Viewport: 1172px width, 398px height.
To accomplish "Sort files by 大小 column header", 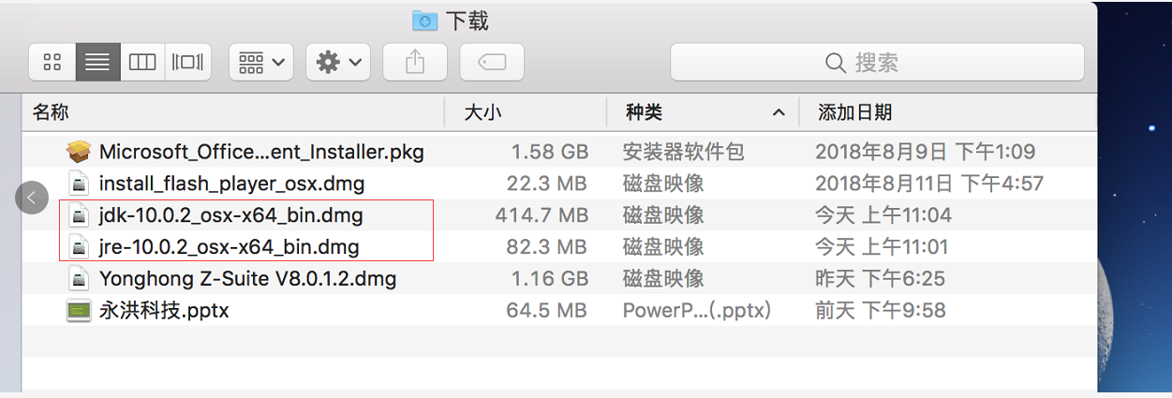I will 483,112.
